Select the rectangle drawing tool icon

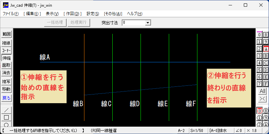6,118
